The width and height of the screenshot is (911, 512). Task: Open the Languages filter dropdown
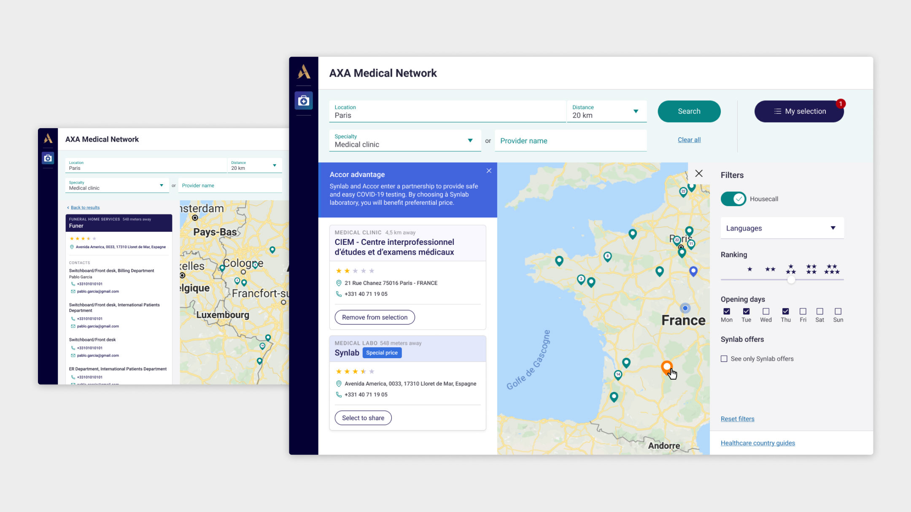tap(782, 228)
